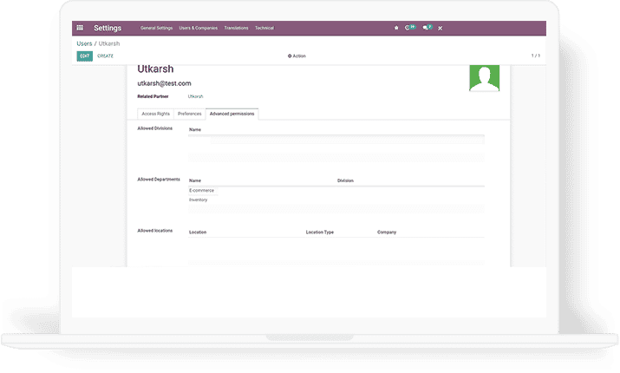Open the apps grid menu icon

point(80,28)
